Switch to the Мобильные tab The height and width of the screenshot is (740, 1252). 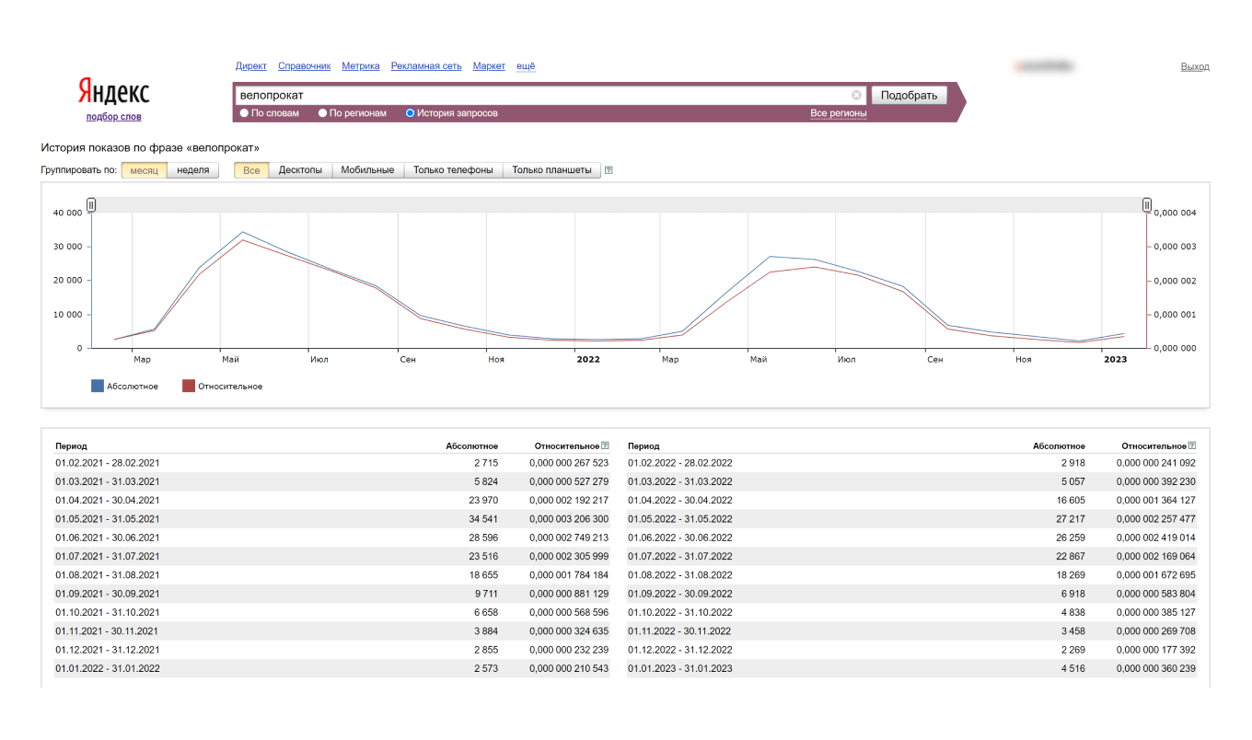point(367,170)
